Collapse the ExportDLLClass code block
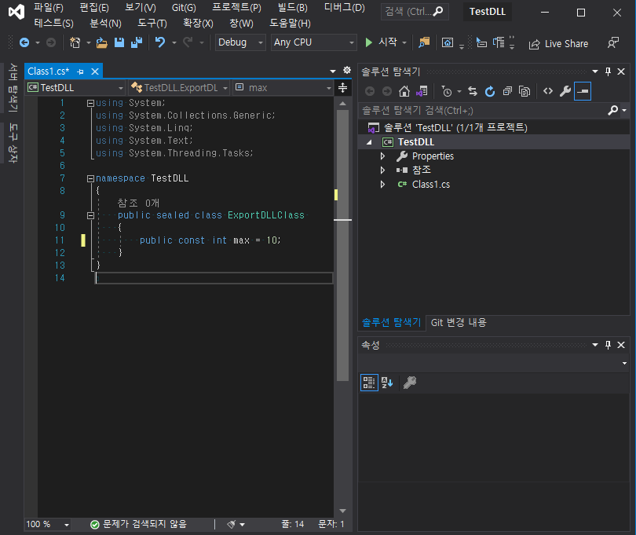 click(90, 215)
